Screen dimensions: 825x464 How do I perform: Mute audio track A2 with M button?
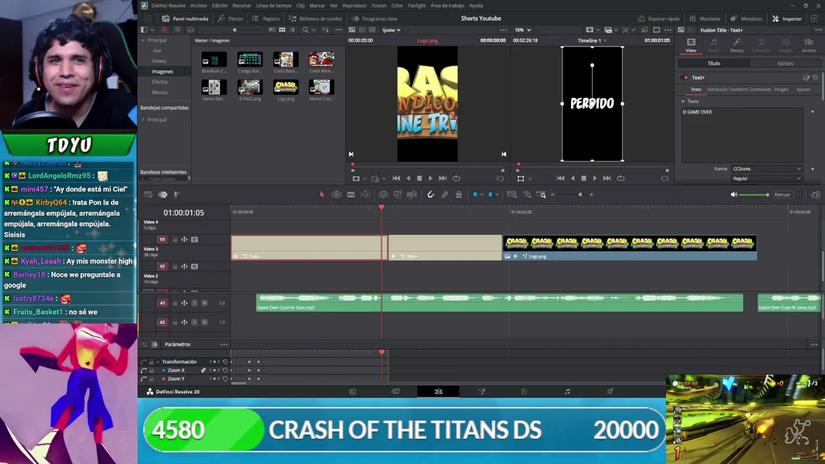coord(204,322)
